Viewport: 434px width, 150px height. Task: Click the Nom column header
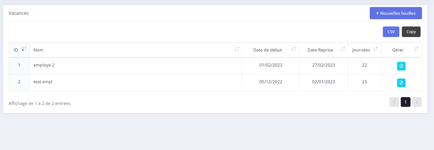tap(38, 50)
